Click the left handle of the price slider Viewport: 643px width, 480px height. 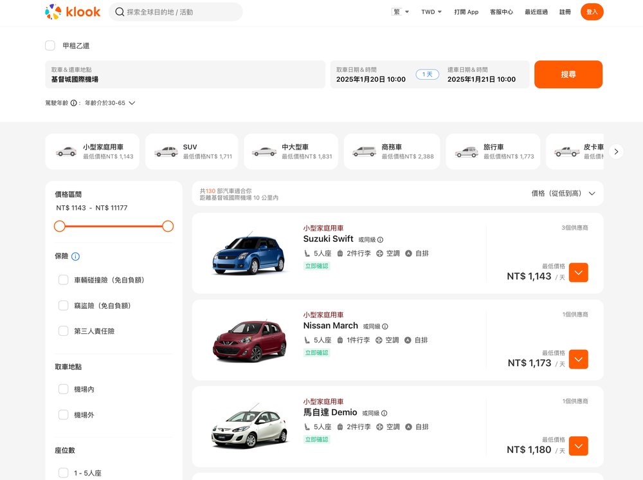(59, 226)
